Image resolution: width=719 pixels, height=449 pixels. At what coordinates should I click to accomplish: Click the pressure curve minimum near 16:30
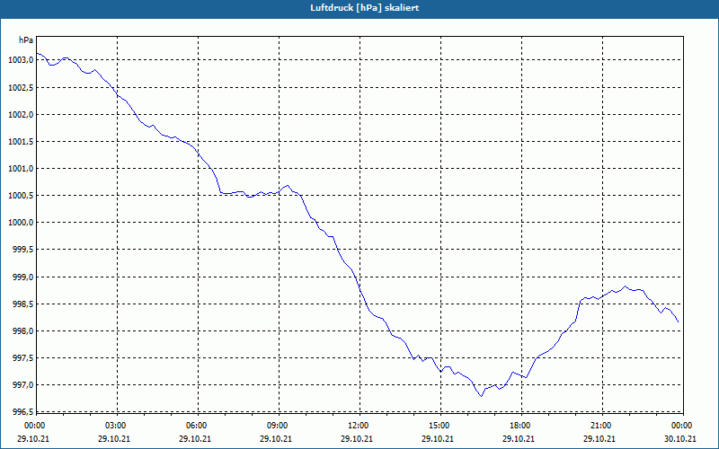(481, 396)
